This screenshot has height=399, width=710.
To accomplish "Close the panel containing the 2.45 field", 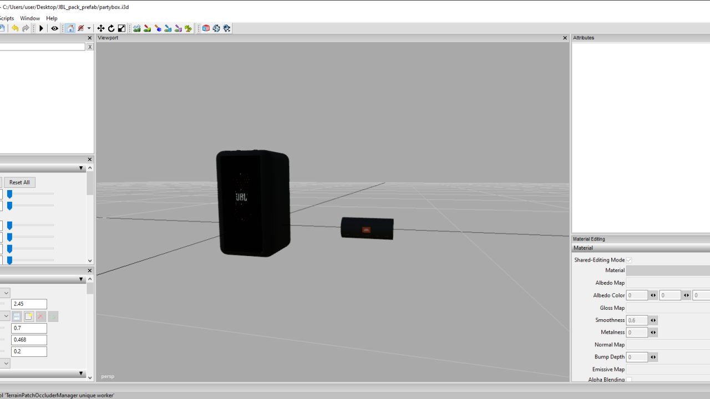I will coord(90,271).
